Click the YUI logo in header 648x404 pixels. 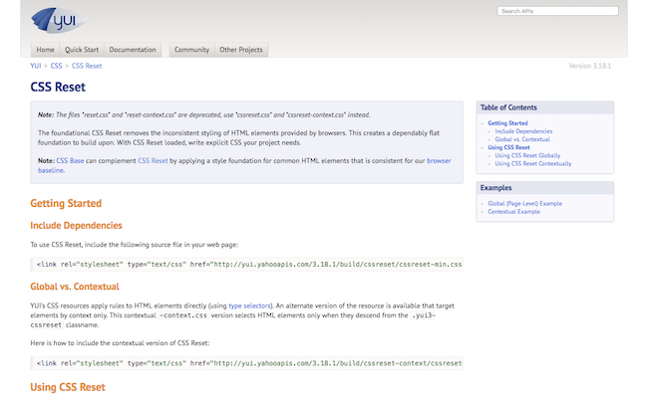click(x=58, y=19)
